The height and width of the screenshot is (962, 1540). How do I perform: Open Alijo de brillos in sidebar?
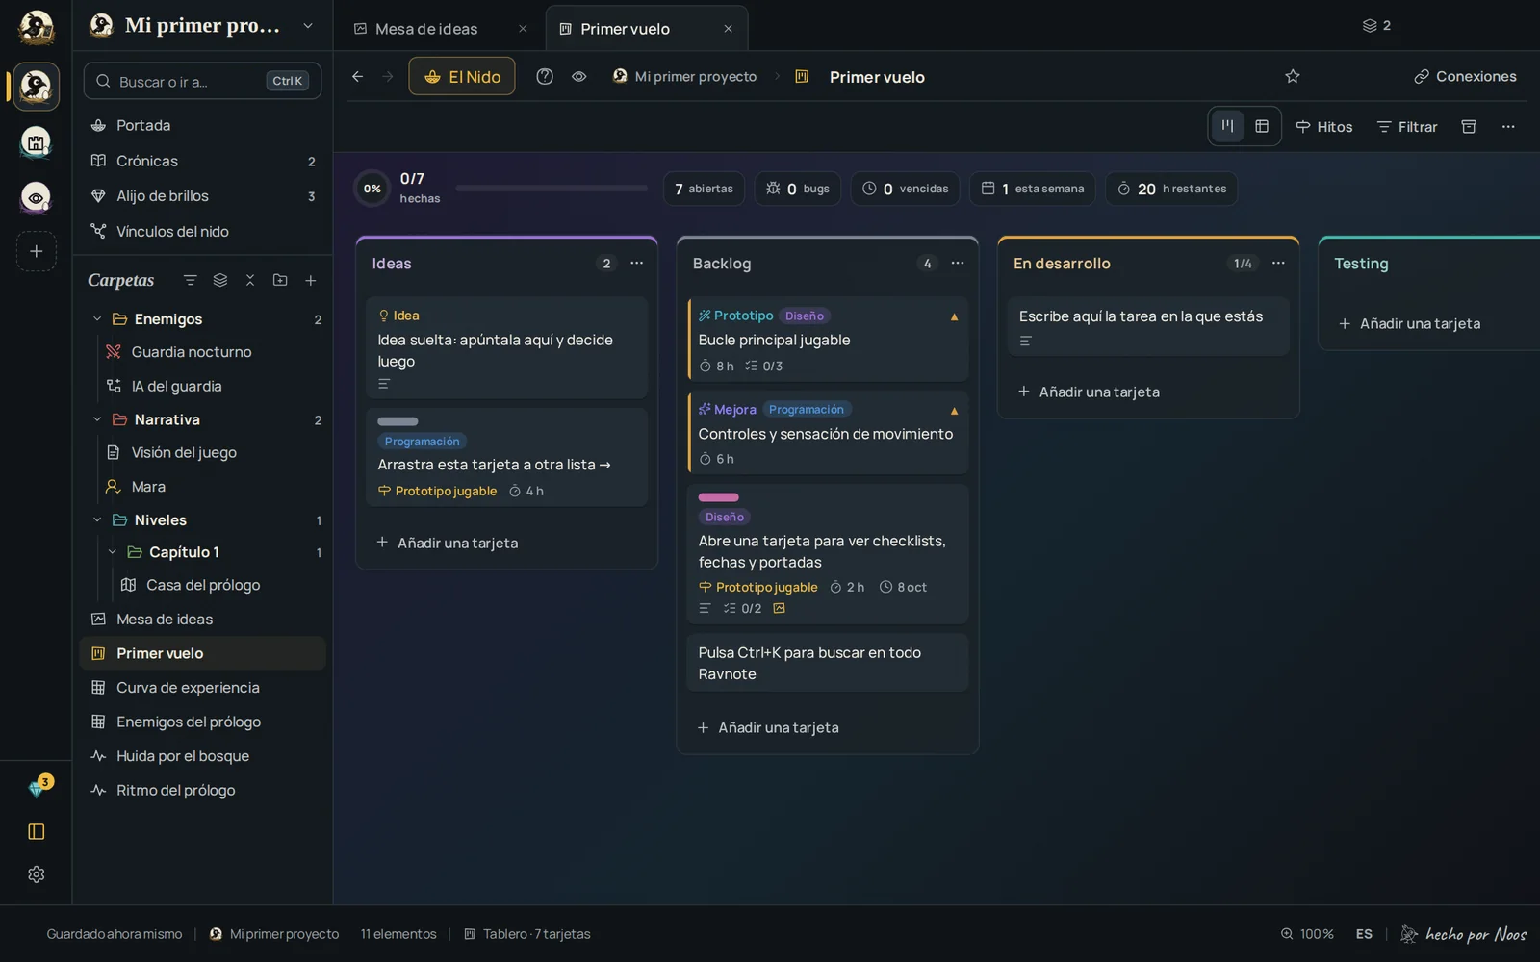(203, 195)
